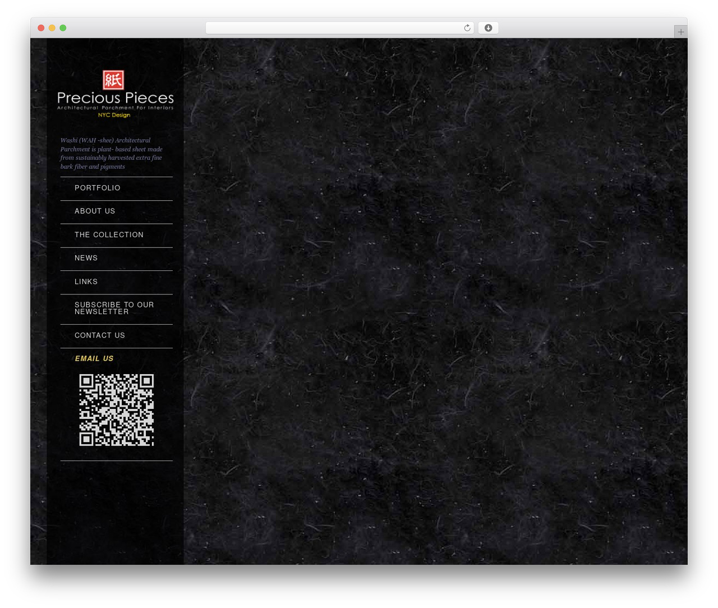Image resolution: width=718 pixels, height=608 pixels.
Task: Click the reload page icon
Action: point(467,28)
